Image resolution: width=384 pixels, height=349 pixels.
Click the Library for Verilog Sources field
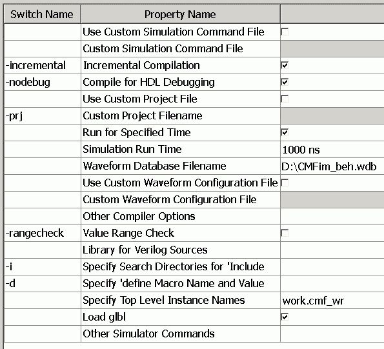click(x=332, y=250)
